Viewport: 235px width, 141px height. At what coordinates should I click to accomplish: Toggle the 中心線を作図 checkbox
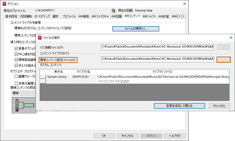click(x=16, y=54)
